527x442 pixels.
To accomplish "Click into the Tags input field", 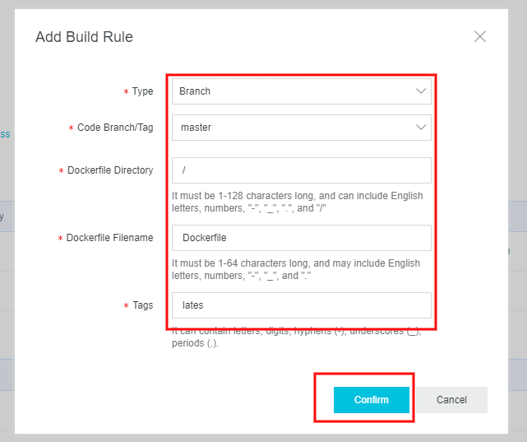I will (x=301, y=305).
